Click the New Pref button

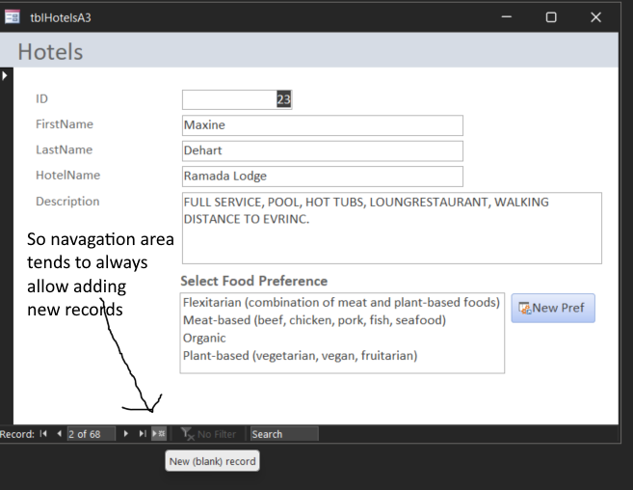click(553, 308)
